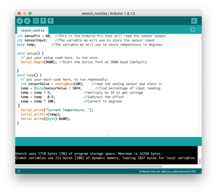Save the sketch with the Save icon
217x194 pixels.
51,21
